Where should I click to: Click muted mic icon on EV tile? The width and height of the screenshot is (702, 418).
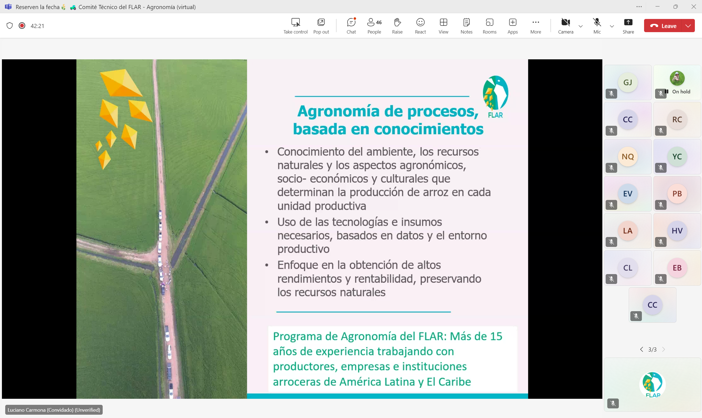(611, 205)
